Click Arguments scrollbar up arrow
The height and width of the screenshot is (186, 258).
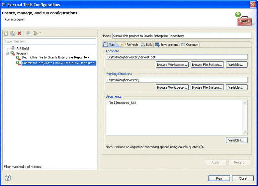pos(245,103)
